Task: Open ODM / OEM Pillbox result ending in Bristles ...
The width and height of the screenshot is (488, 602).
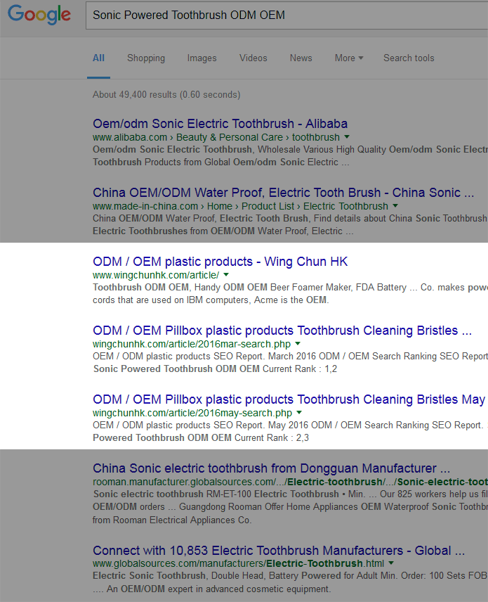Action: click(282, 330)
